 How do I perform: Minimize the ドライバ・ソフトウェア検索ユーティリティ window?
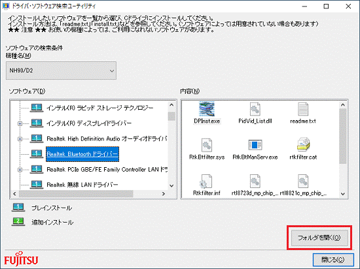click(x=304, y=7)
